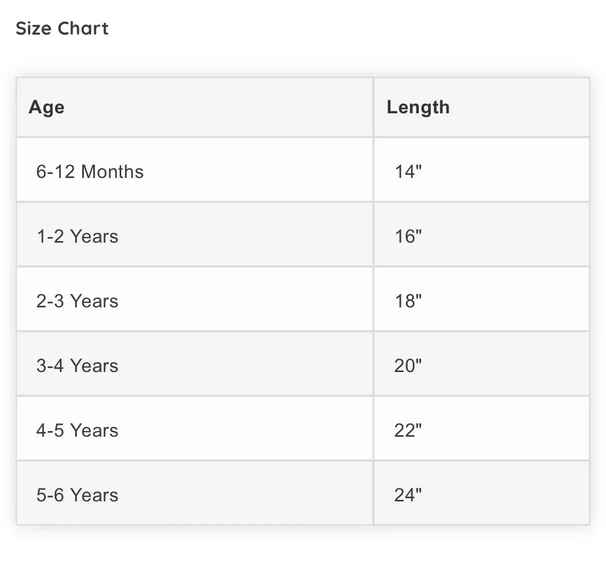Click the '2-3' age number range
This screenshot has width=606, height=564.
[x=51, y=301]
